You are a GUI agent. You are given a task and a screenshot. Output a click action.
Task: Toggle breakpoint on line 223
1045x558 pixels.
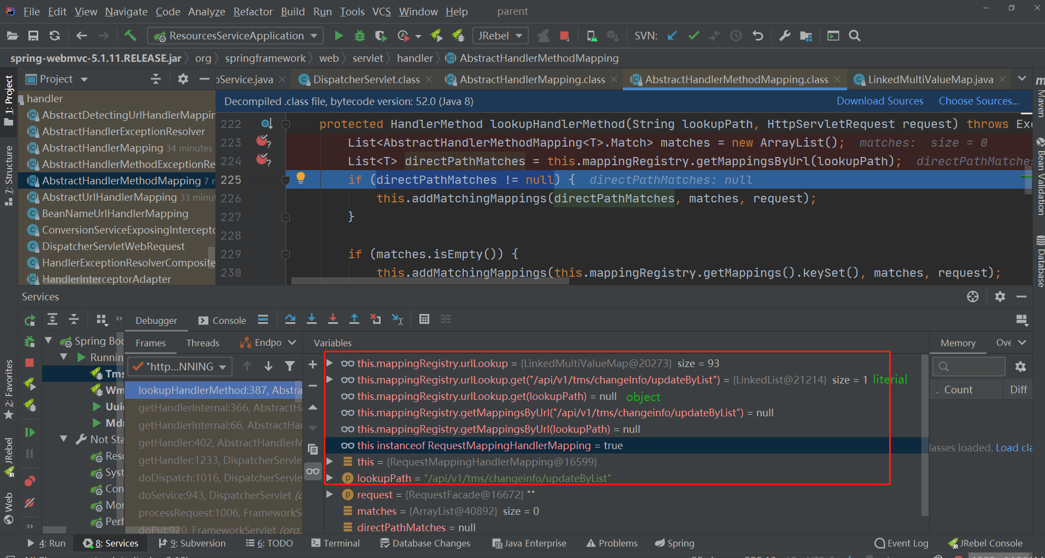262,141
